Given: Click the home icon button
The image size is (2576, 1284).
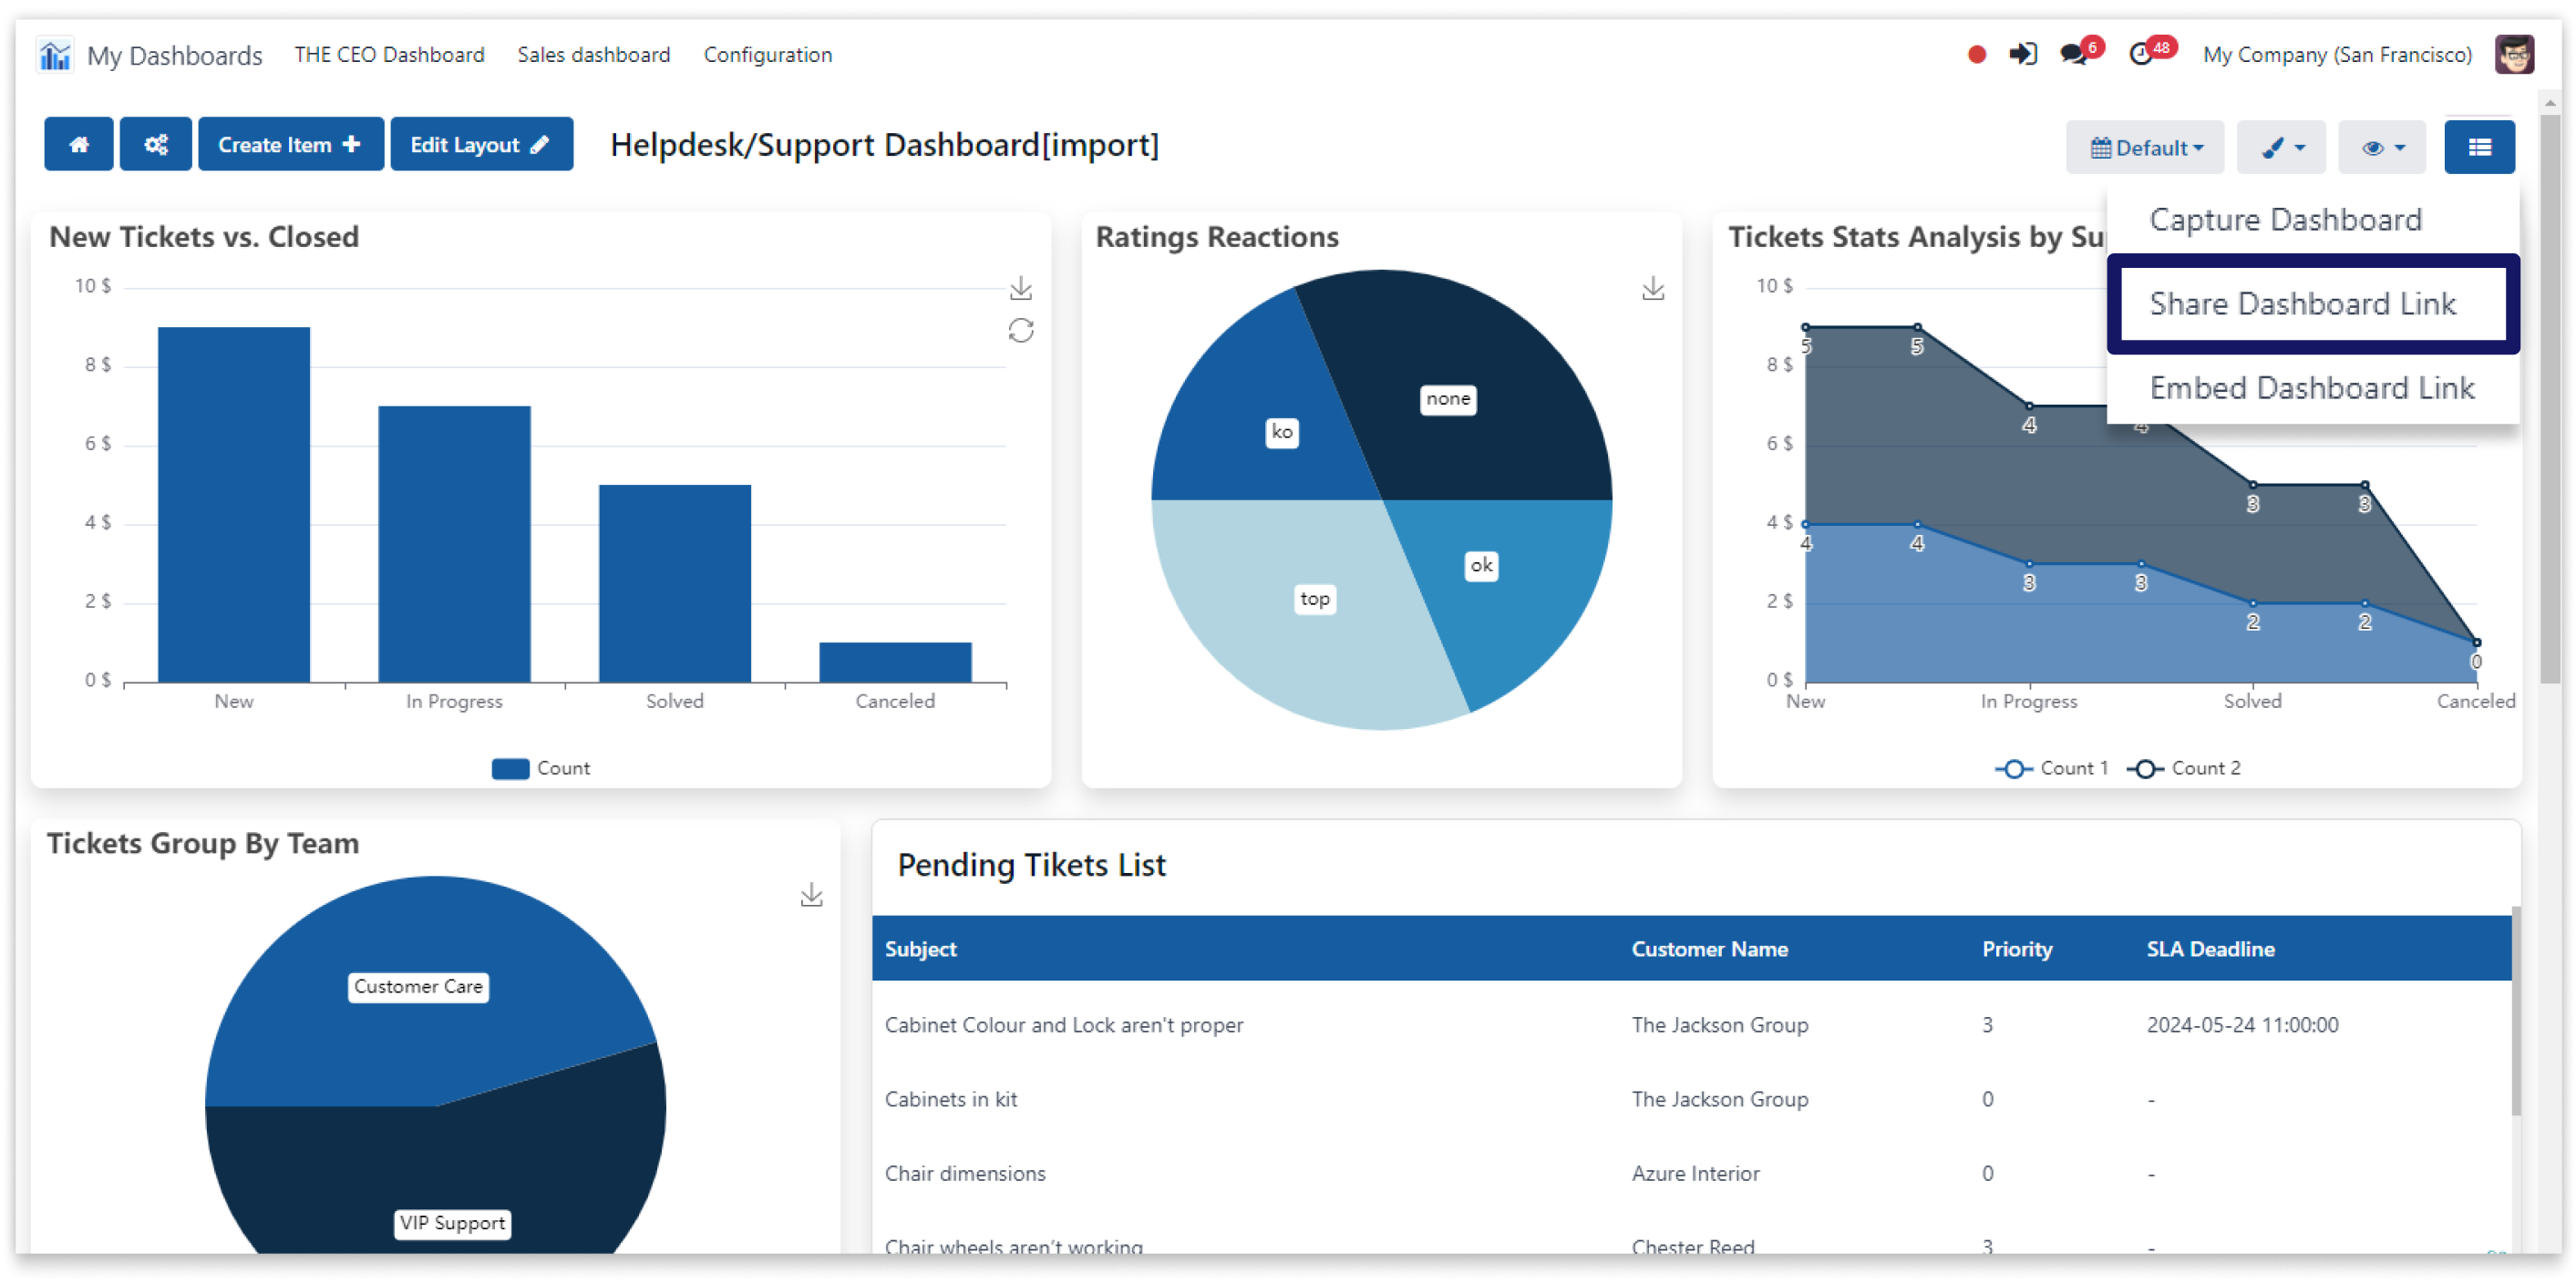Looking at the screenshot, I should tap(78, 144).
